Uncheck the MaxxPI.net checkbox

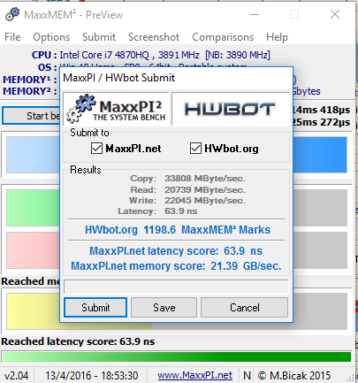(x=96, y=149)
